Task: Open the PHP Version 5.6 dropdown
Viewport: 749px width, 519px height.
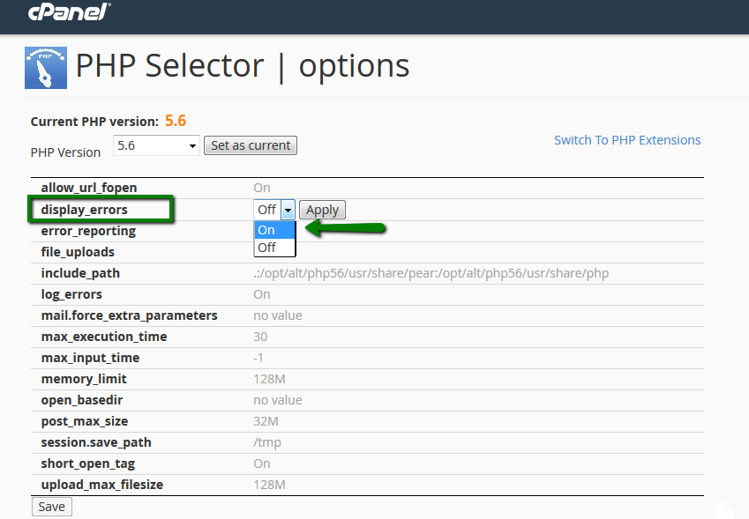Action: [x=156, y=145]
